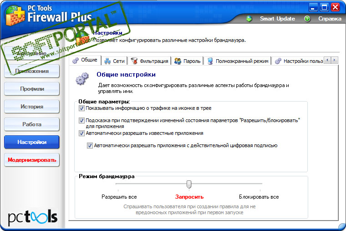
Task: Disable automatically allowing known applications
Action: [x=81, y=133]
